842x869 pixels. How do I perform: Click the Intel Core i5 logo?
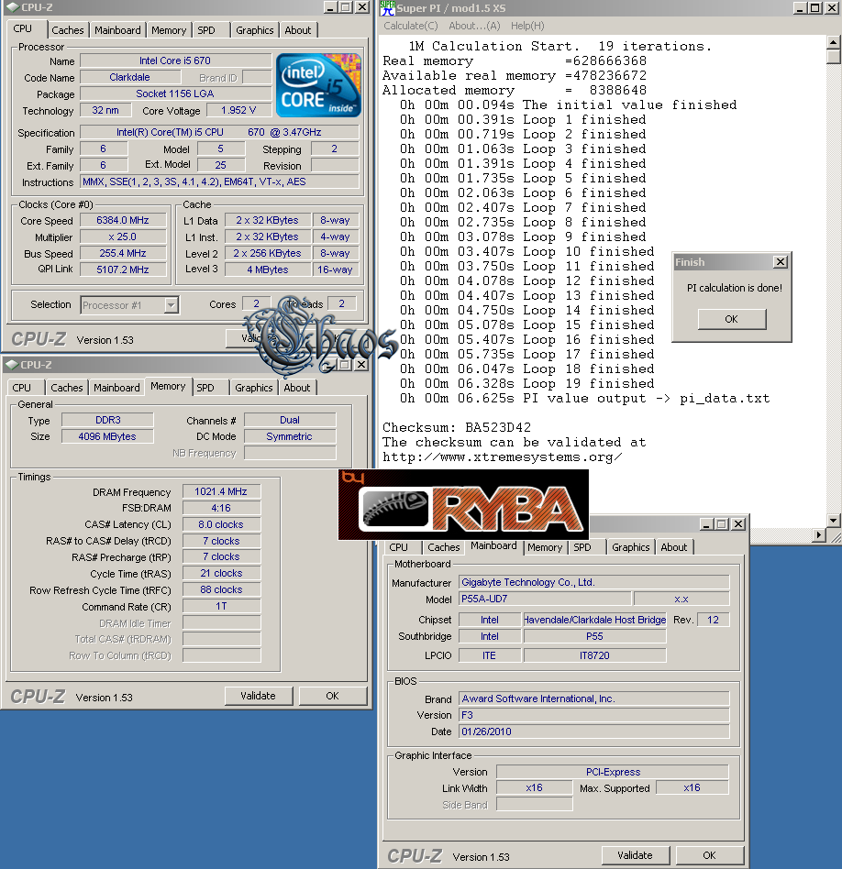(x=318, y=85)
